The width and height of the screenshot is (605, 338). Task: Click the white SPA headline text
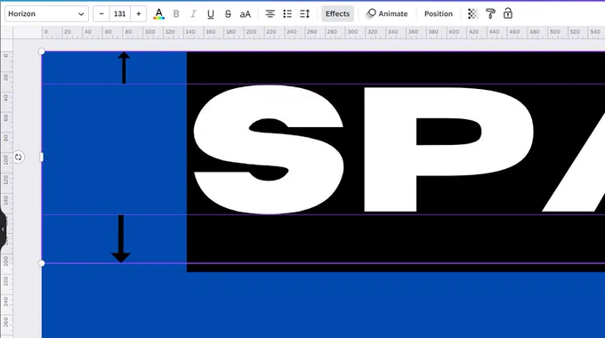coord(399,149)
